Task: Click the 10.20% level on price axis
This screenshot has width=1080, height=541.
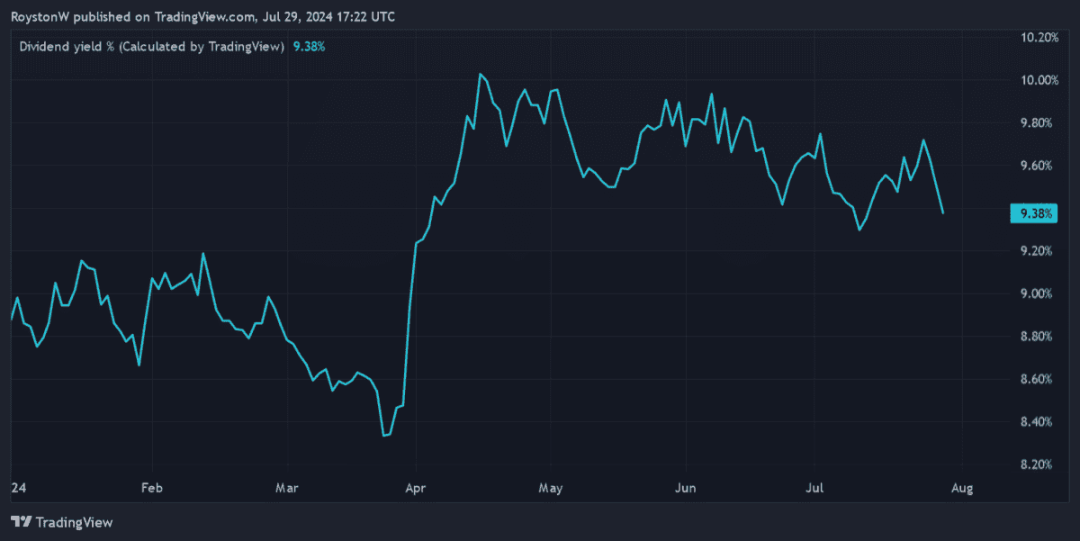Action: tap(1039, 38)
